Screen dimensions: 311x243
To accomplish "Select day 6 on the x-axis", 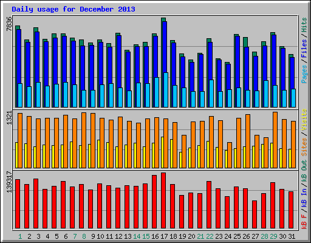I will click(x=66, y=236).
